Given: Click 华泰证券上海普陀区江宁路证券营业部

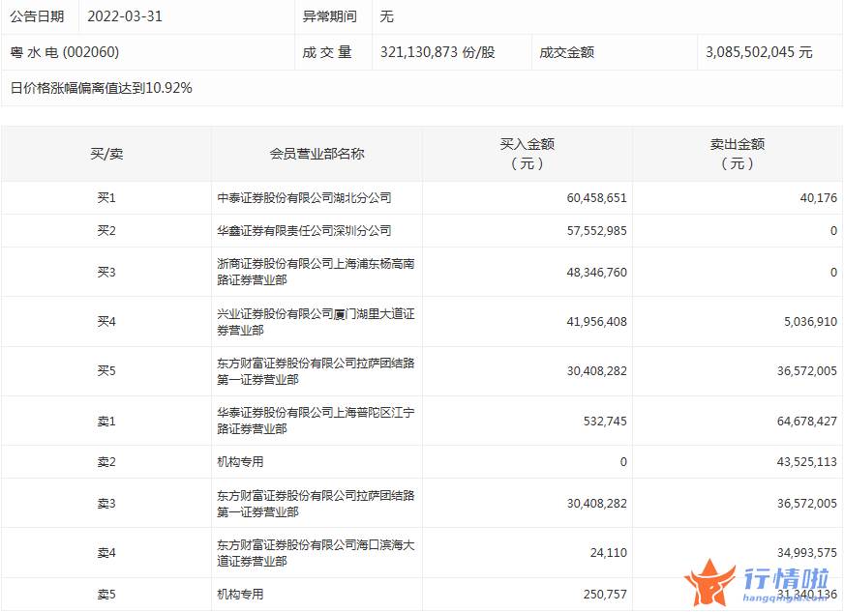Looking at the screenshot, I should [316, 421].
